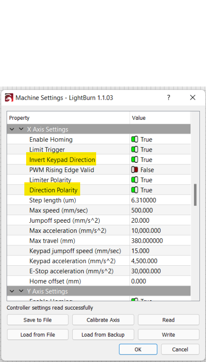The image size is (206, 362).
Task: Collapse X Axis Settings inner chevron
Action: click(x=21, y=129)
